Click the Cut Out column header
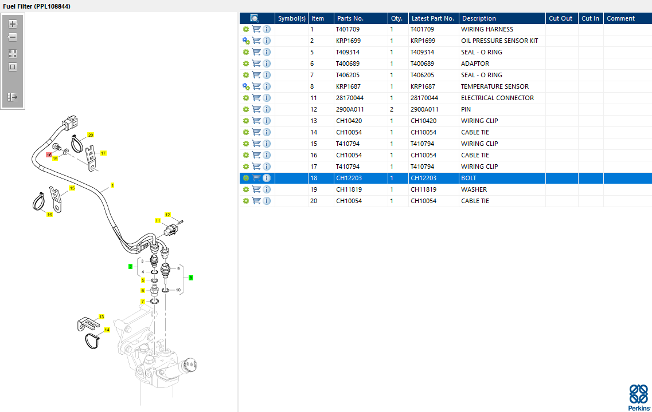The height and width of the screenshot is (412, 652). point(562,18)
